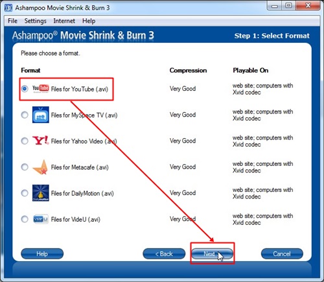Click 'Files for VideU (.avi)' label
This screenshot has height=282, width=324.
click(76, 219)
